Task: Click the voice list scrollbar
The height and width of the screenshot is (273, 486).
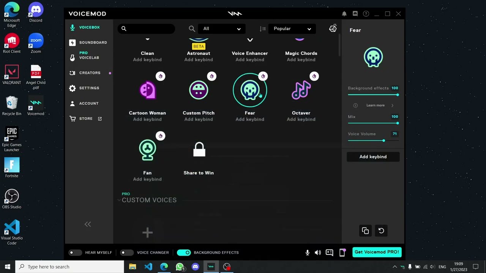Action: (x=339, y=45)
